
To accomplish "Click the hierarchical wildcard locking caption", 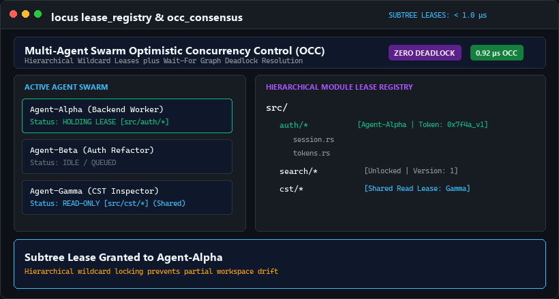I will click(x=151, y=272).
